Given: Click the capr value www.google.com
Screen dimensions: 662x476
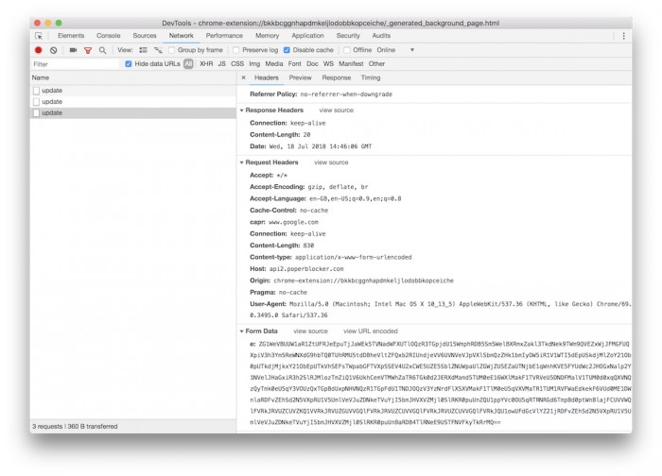Looking at the screenshot, I should pyautogui.click(x=293, y=222).
